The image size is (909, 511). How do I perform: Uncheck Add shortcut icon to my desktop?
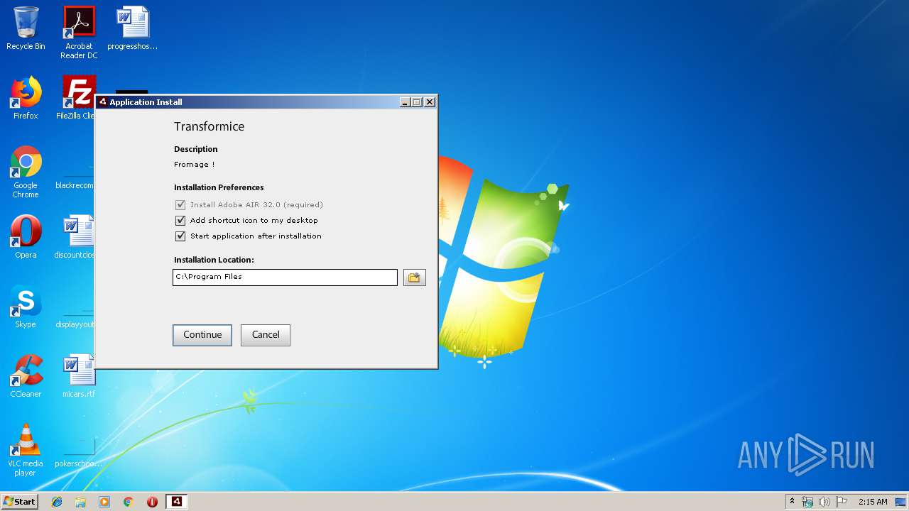[180, 221]
